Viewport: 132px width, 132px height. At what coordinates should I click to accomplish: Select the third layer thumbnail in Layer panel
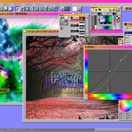coord(82,29)
